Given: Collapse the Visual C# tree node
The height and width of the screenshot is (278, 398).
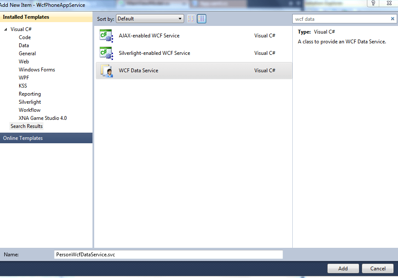Looking at the screenshot, I should 6,29.
